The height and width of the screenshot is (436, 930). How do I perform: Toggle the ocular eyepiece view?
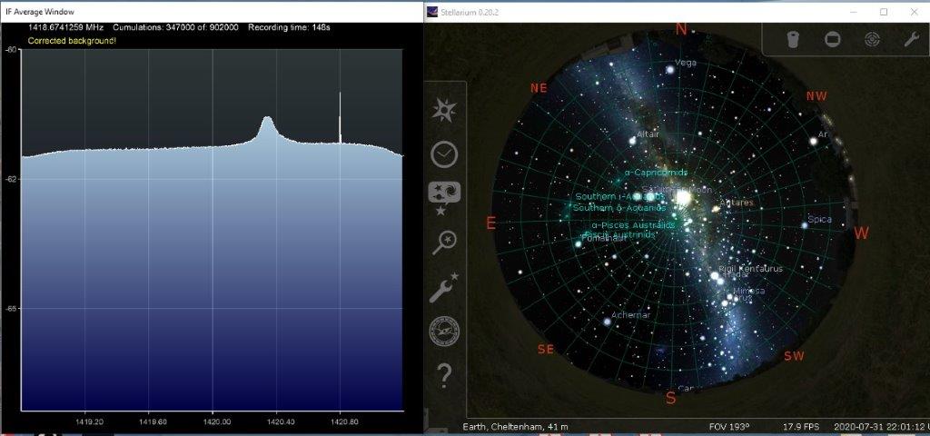(x=793, y=39)
